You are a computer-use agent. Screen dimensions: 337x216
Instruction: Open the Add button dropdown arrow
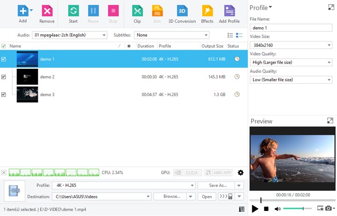31,10
